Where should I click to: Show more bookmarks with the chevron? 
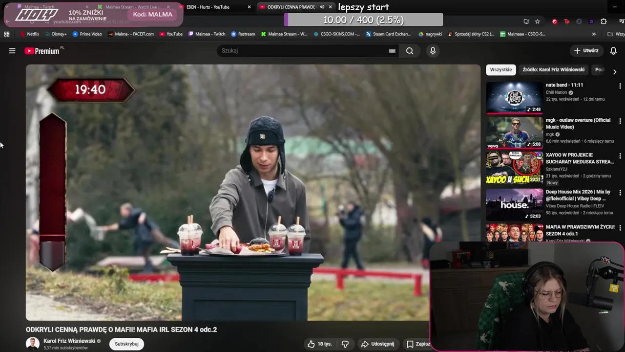coord(594,34)
